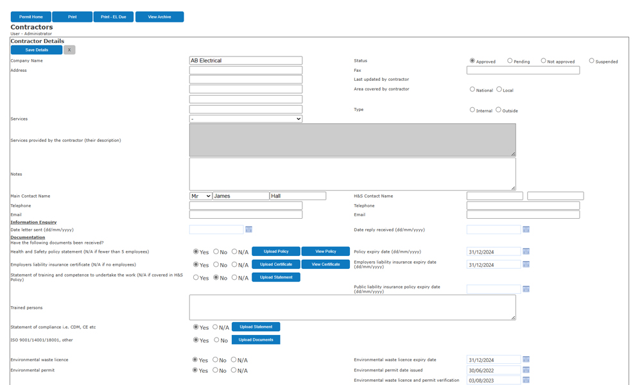
Task: Open calendar picker for Date reply received
Action: [526, 229]
